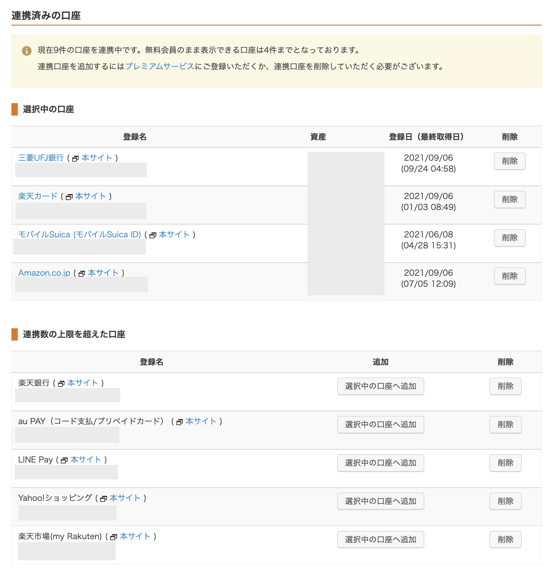Click external window icon beside 楽天市場(my Rakuten)
The height and width of the screenshot is (568, 554).
114,537
